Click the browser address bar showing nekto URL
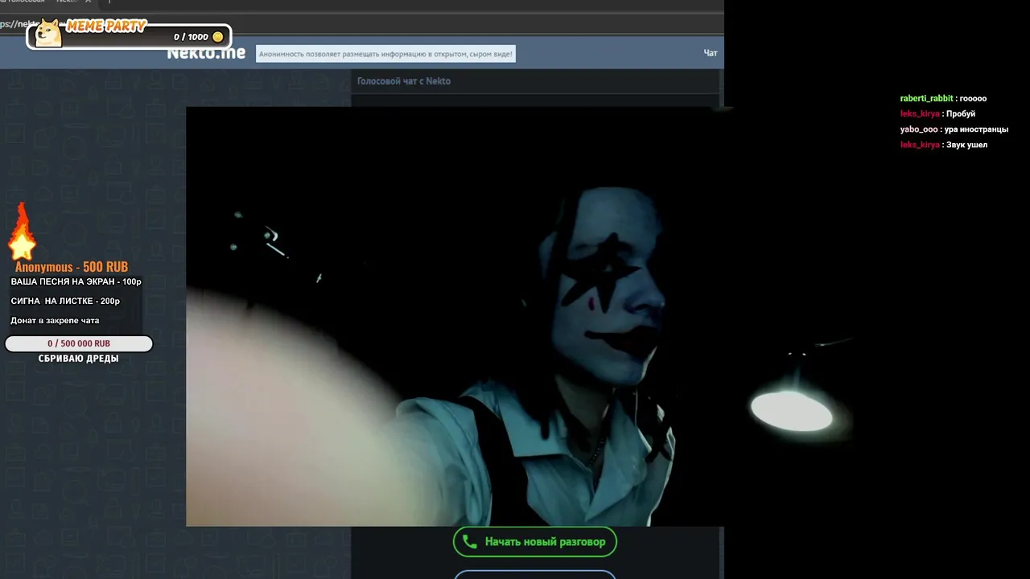 [x=362, y=23]
